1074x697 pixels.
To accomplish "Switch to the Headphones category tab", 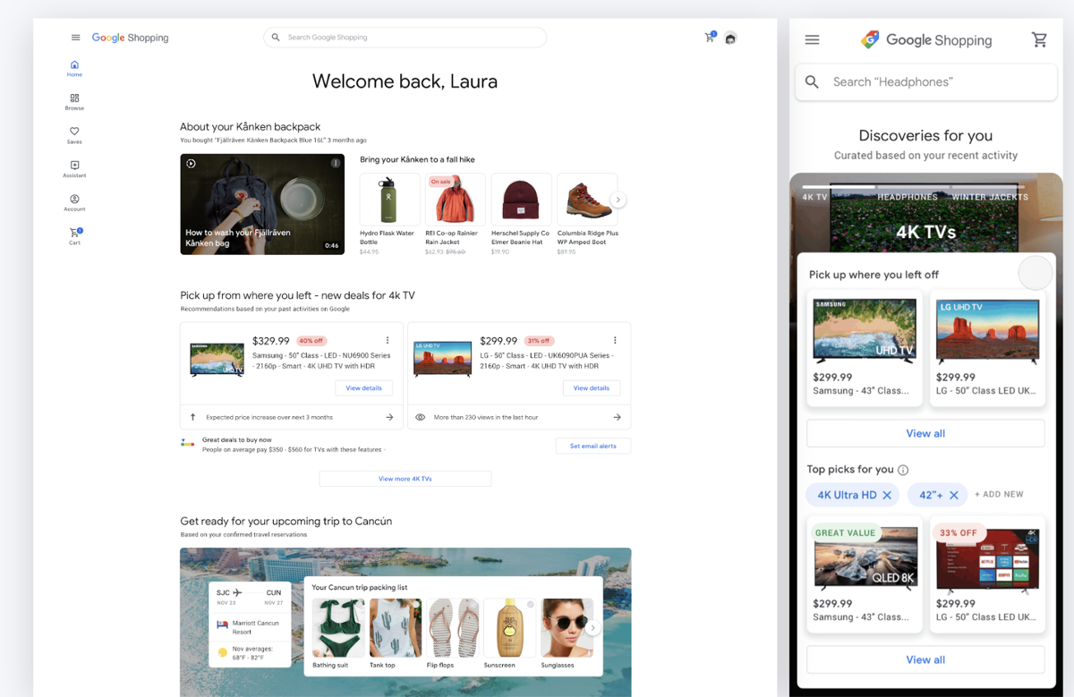I will [907, 197].
